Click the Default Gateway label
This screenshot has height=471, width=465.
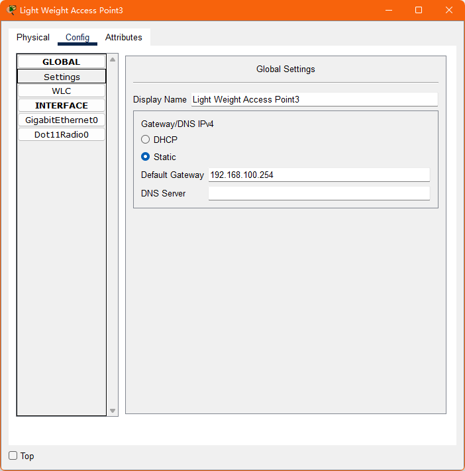click(x=172, y=175)
